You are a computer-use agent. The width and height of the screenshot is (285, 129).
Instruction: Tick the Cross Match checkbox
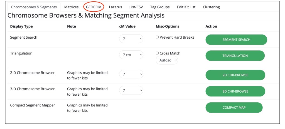tap(157, 53)
